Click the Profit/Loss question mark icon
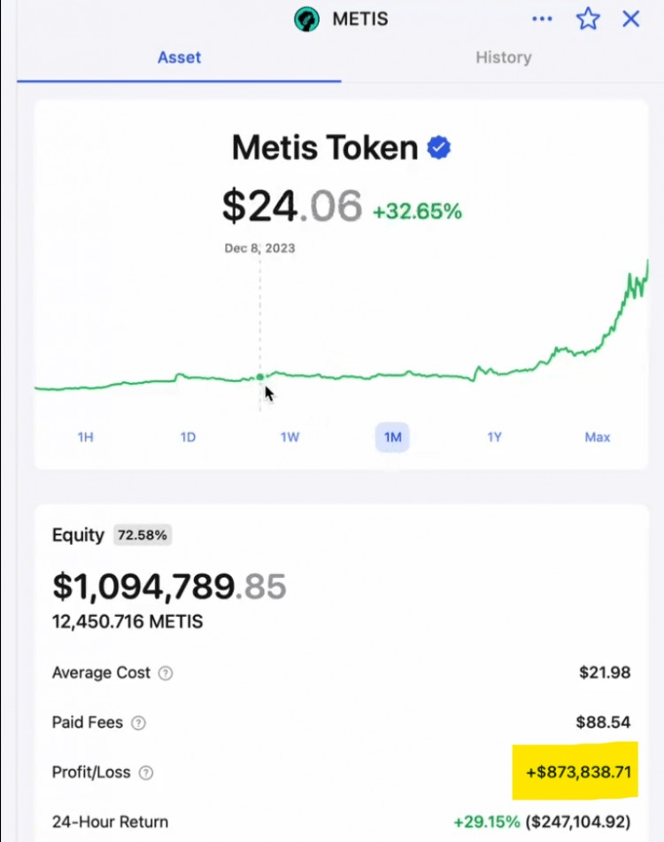Viewport: 664px width, 842px height. pyautogui.click(x=146, y=773)
